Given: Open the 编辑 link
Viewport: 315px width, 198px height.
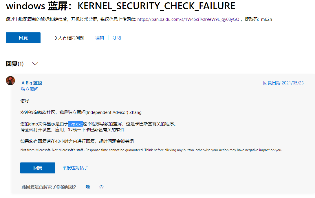Looking at the screenshot, I should coord(100,38).
